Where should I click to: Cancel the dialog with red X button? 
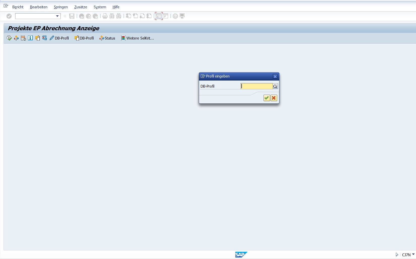point(274,98)
